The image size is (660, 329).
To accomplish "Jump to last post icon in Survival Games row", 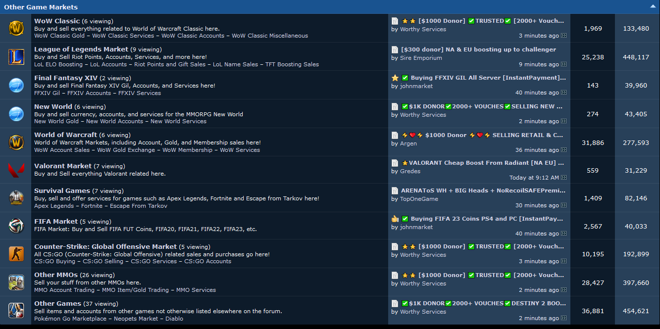I will [564, 206].
